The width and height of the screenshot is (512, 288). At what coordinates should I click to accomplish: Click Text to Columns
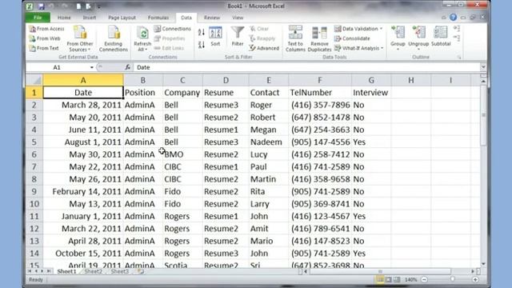[x=295, y=39]
